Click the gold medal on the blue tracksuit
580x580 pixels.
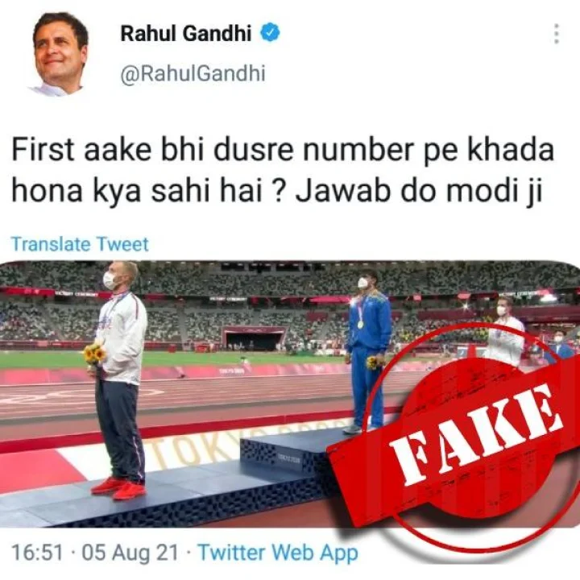[360, 325]
